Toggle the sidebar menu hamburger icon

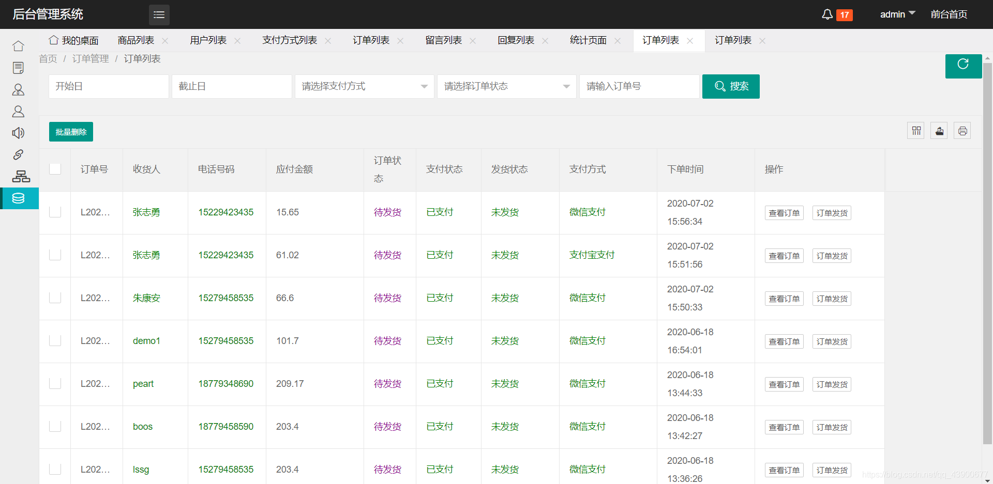point(159,14)
